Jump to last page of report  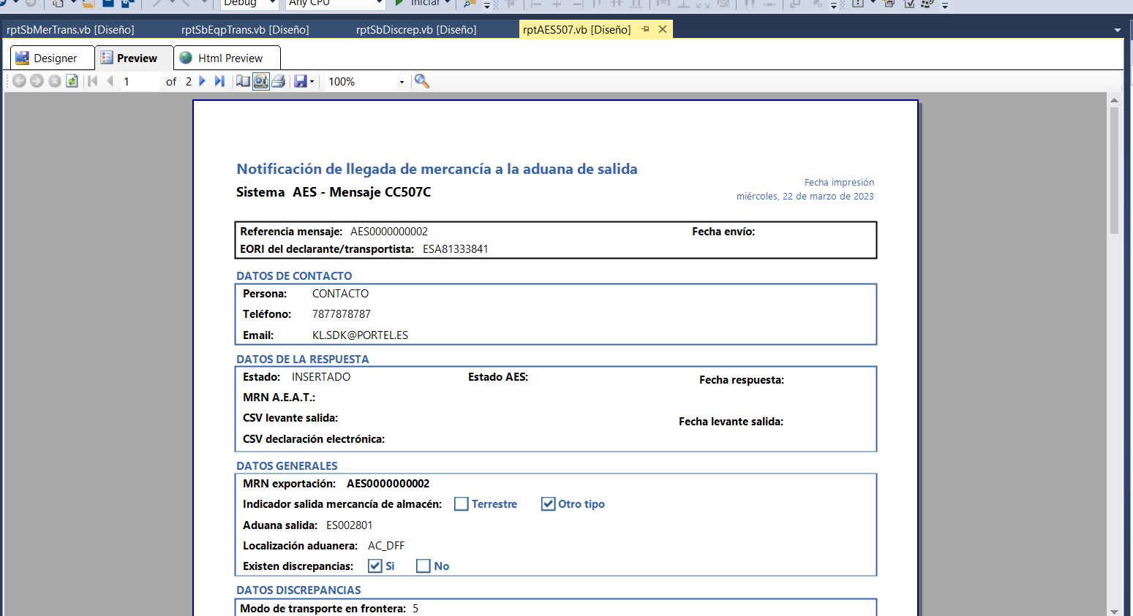click(219, 81)
